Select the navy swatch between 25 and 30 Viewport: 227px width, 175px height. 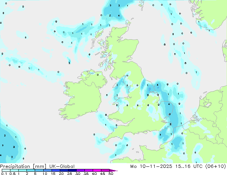(x=72, y=170)
